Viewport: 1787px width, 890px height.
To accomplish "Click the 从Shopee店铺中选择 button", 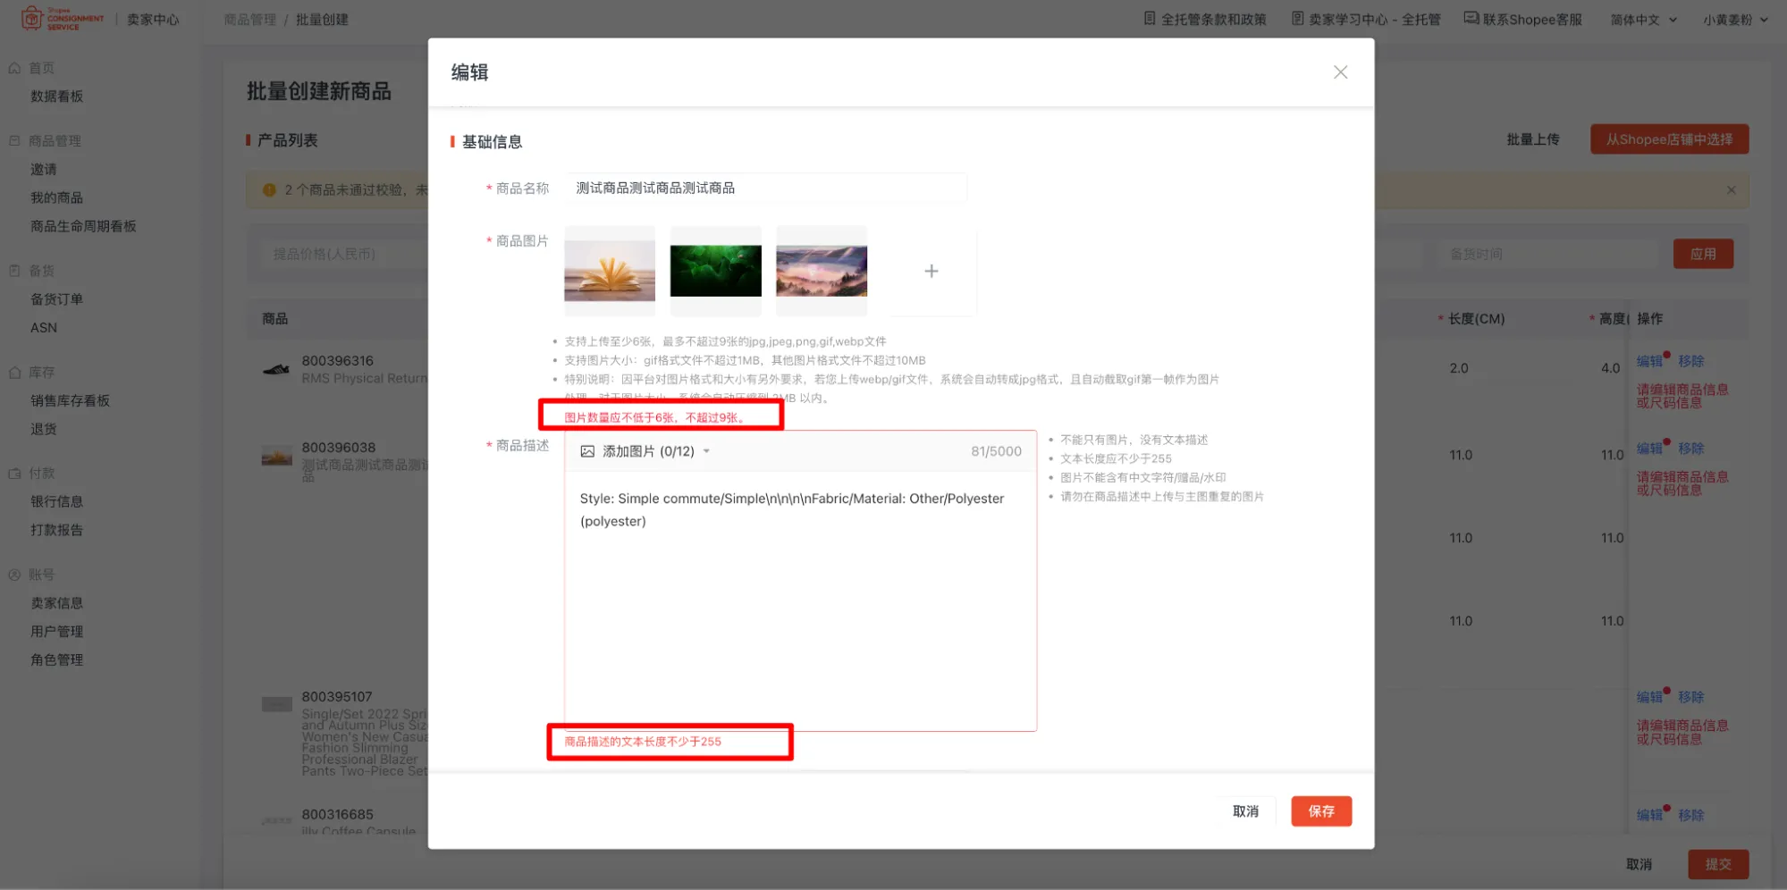I will (1668, 139).
